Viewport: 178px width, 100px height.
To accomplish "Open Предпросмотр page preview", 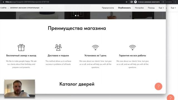I will pos(108,8).
